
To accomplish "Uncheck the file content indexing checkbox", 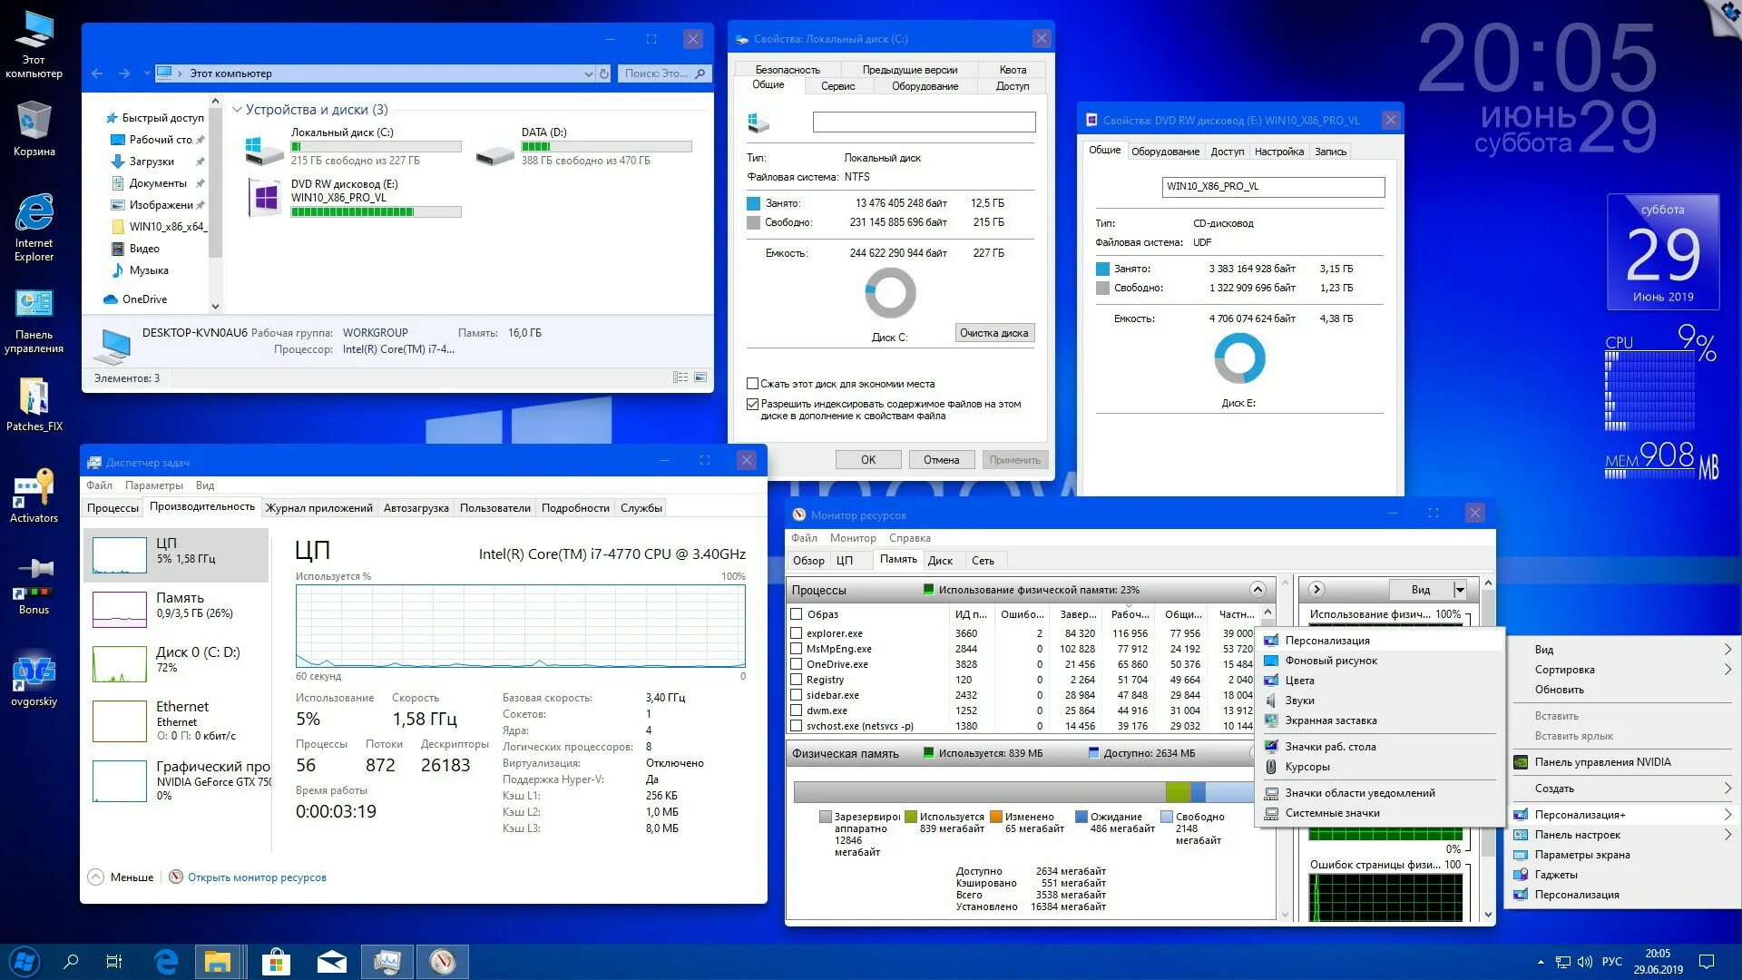I will 752,404.
